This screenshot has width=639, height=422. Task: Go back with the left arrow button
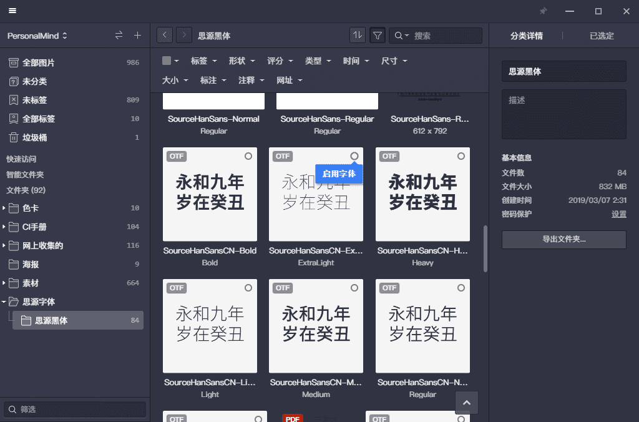tap(165, 36)
